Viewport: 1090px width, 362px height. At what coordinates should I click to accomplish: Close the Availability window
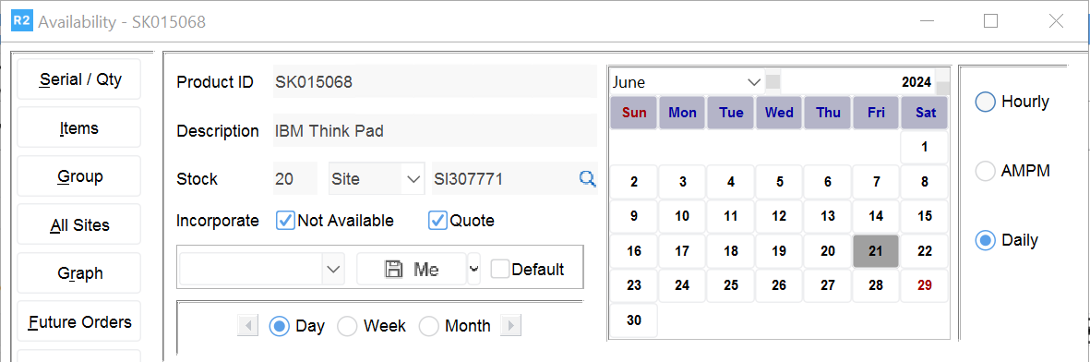1056,21
